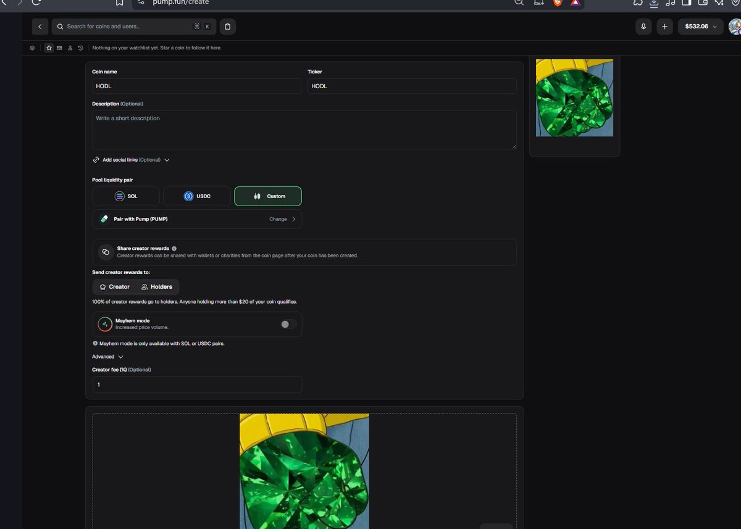
Task: Click the green Pump pill icon
Action: (104, 219)
